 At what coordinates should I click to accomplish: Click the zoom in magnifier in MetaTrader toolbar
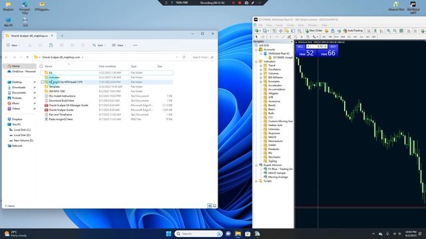[x=389, y=31]
